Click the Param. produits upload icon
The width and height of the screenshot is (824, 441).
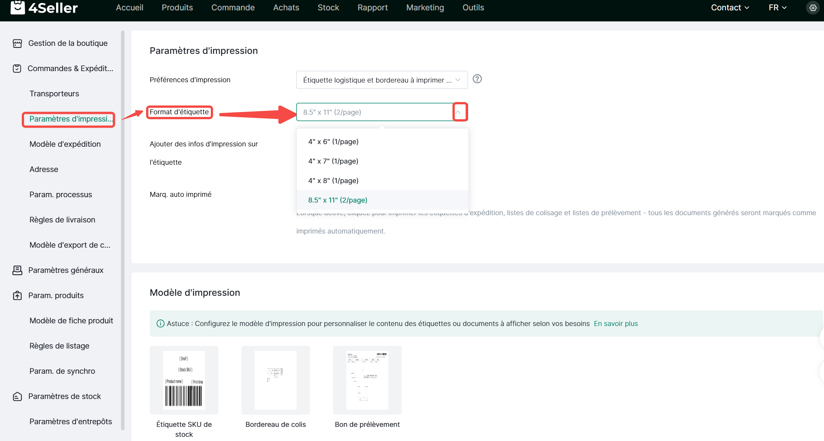coord(17,296)
